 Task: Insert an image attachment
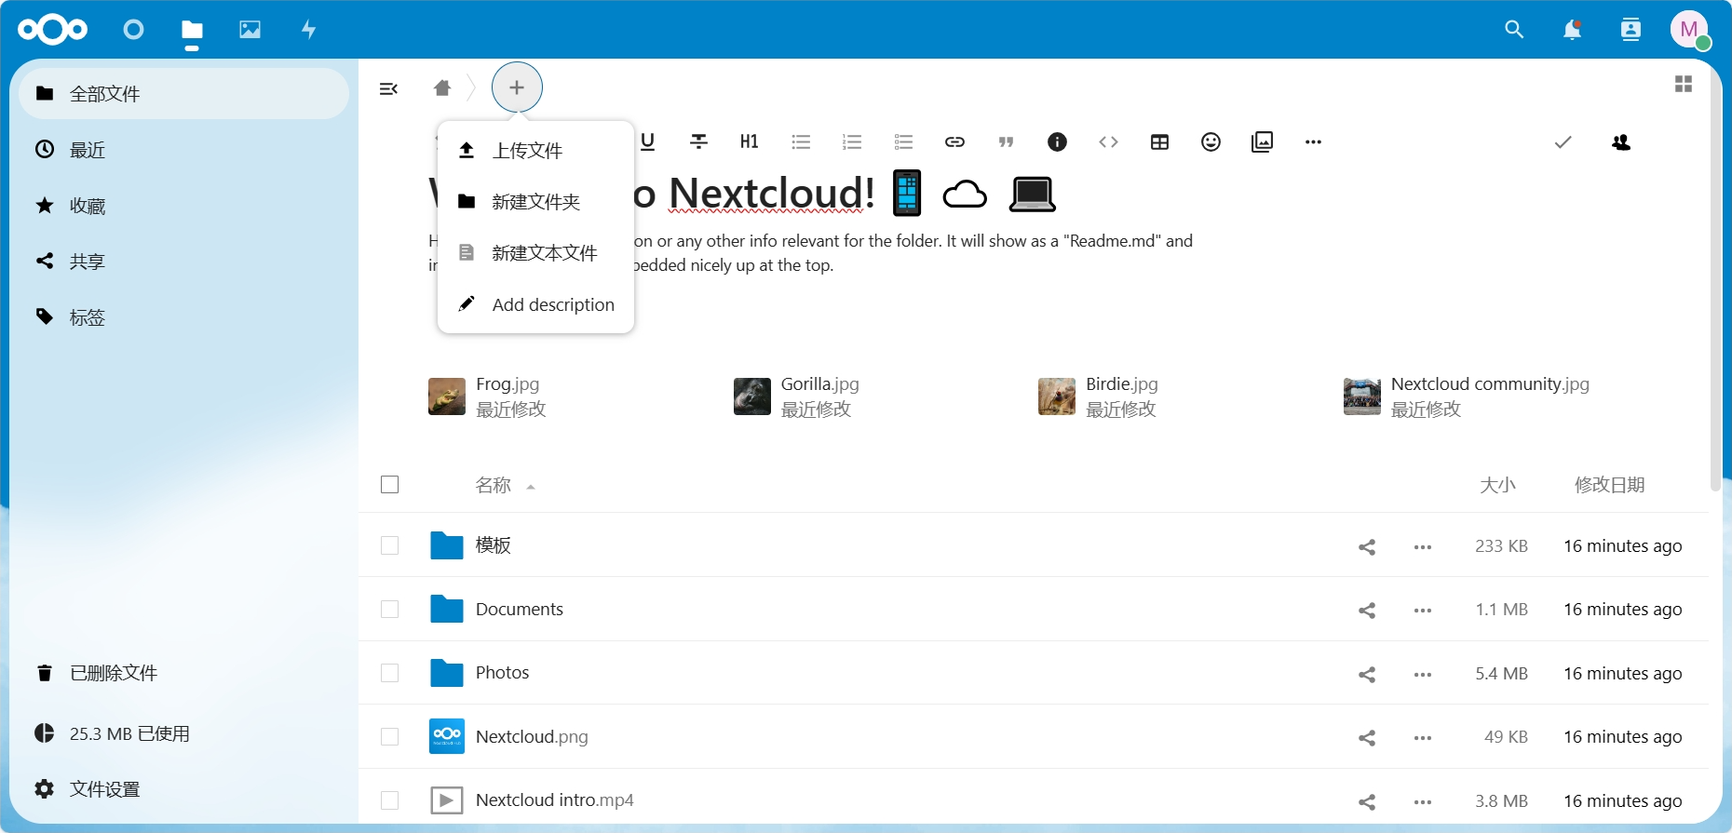[x=1262, y=141]
